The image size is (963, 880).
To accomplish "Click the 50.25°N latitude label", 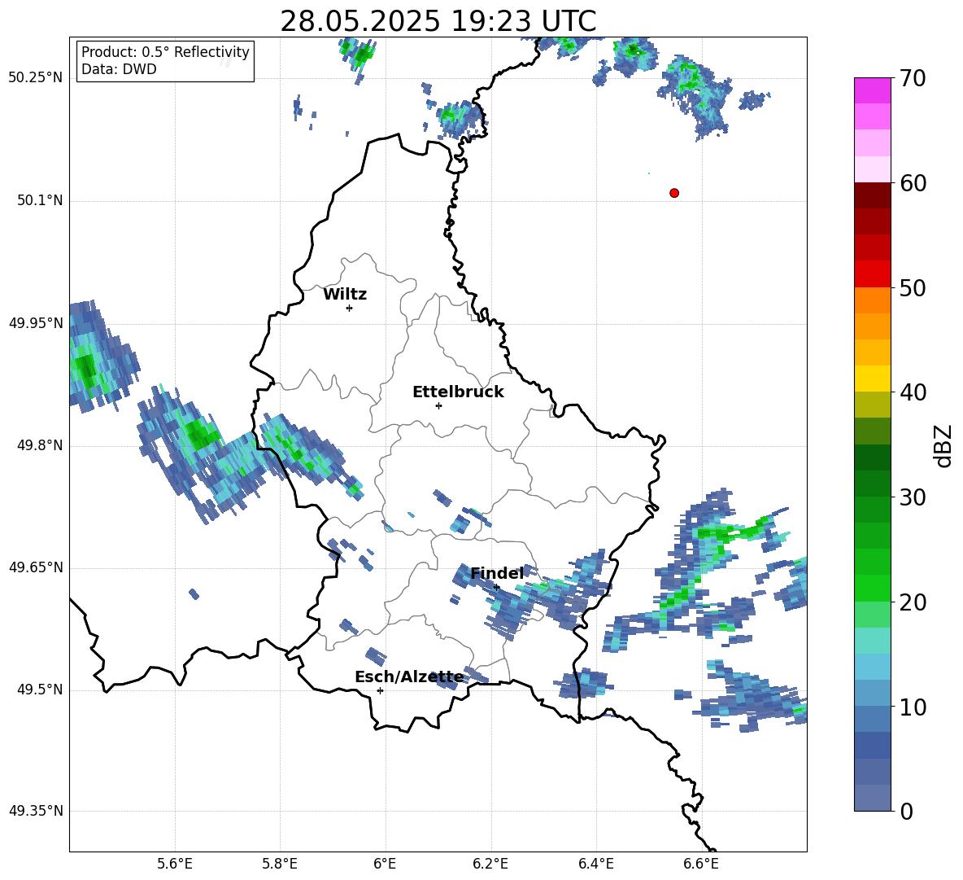I will coord(36,78).
